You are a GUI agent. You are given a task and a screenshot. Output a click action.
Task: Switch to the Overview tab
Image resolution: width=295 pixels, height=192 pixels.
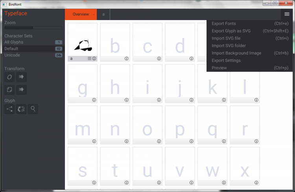pyautogui.click(x=81, y=14)
